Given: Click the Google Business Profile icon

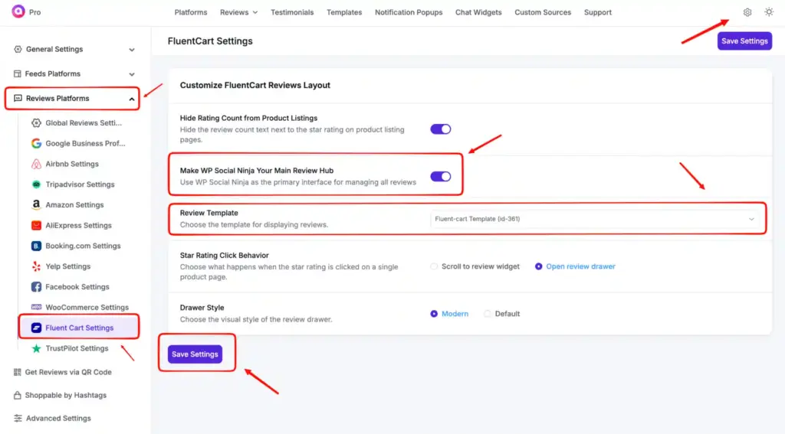Looking at the screenshot, I should tap(36, 143).
